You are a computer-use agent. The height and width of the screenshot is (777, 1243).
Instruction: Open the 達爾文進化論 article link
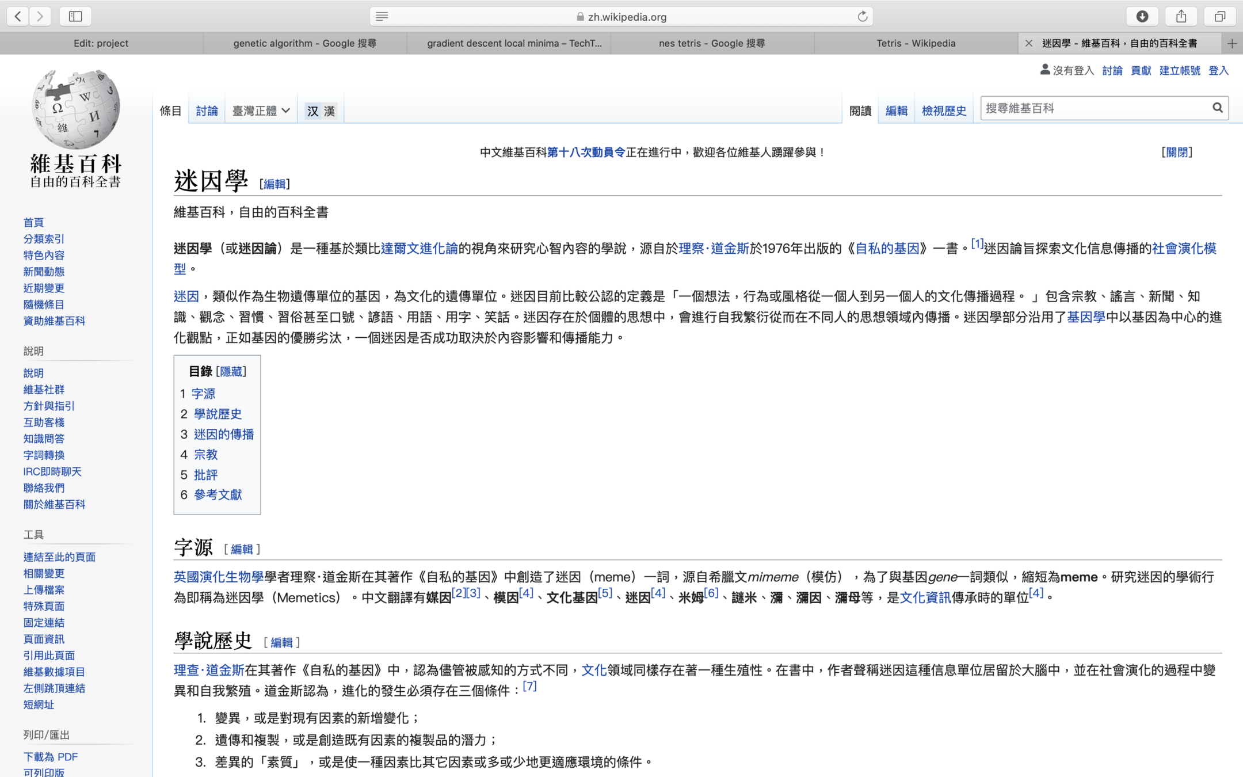[x=419, y=248]
